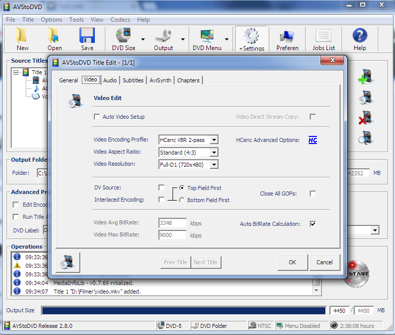Switch to the Chapters tab

click(188, 80)
